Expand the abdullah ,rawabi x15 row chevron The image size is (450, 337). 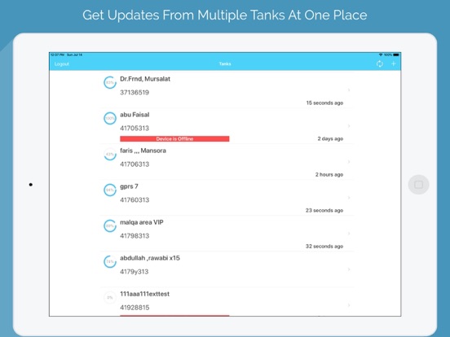(349, 269)
